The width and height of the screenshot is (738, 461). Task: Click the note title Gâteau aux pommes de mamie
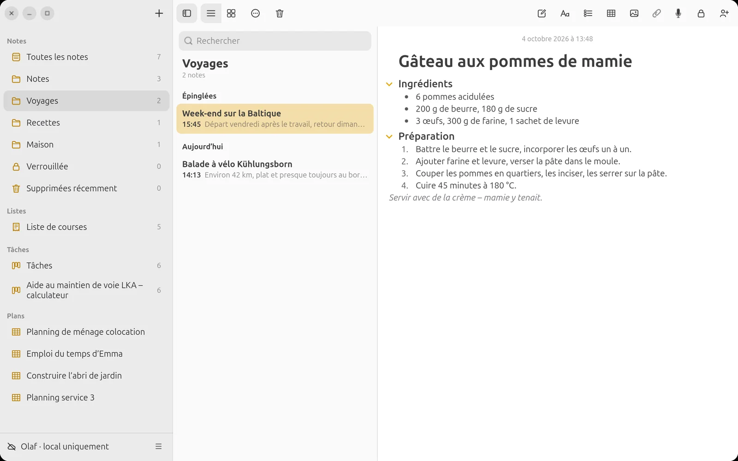coord(515,61)
